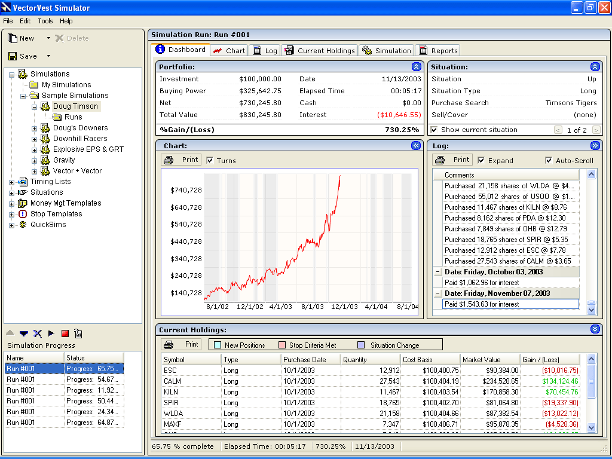Switch to the Current Holdings tab
Viewport: 612px width, 459px height.
click(x=320, y=51)
